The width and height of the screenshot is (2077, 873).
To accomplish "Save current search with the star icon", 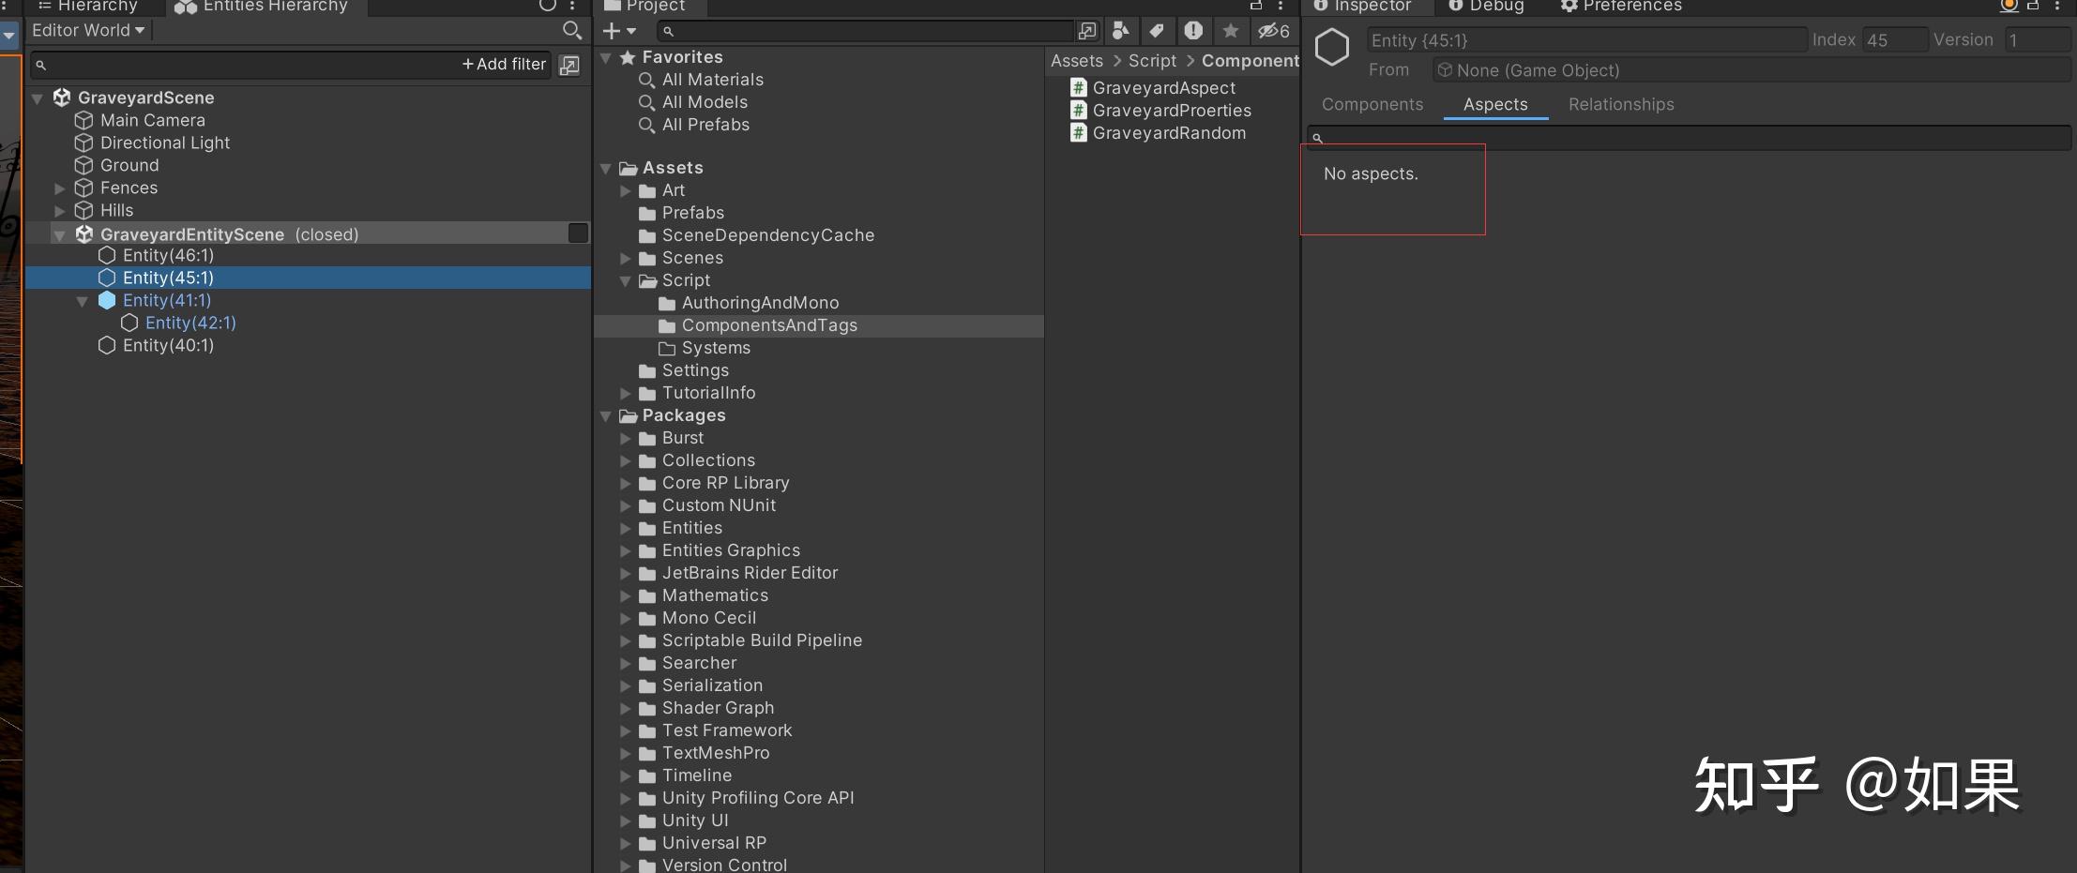I will point(1231,31).
